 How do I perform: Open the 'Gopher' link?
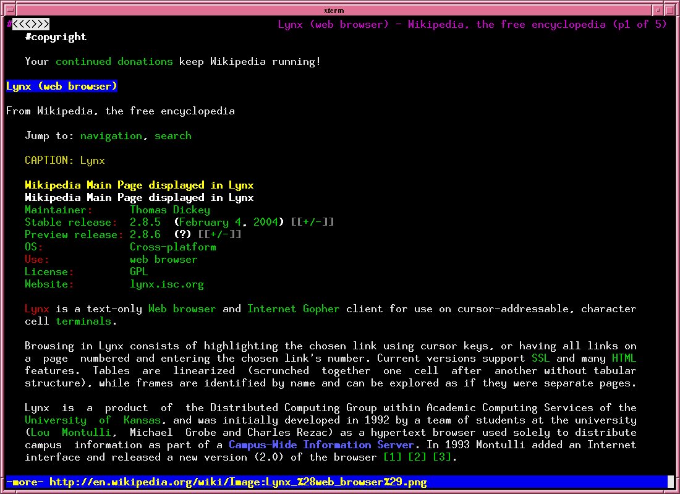click(x=321, y=309)
